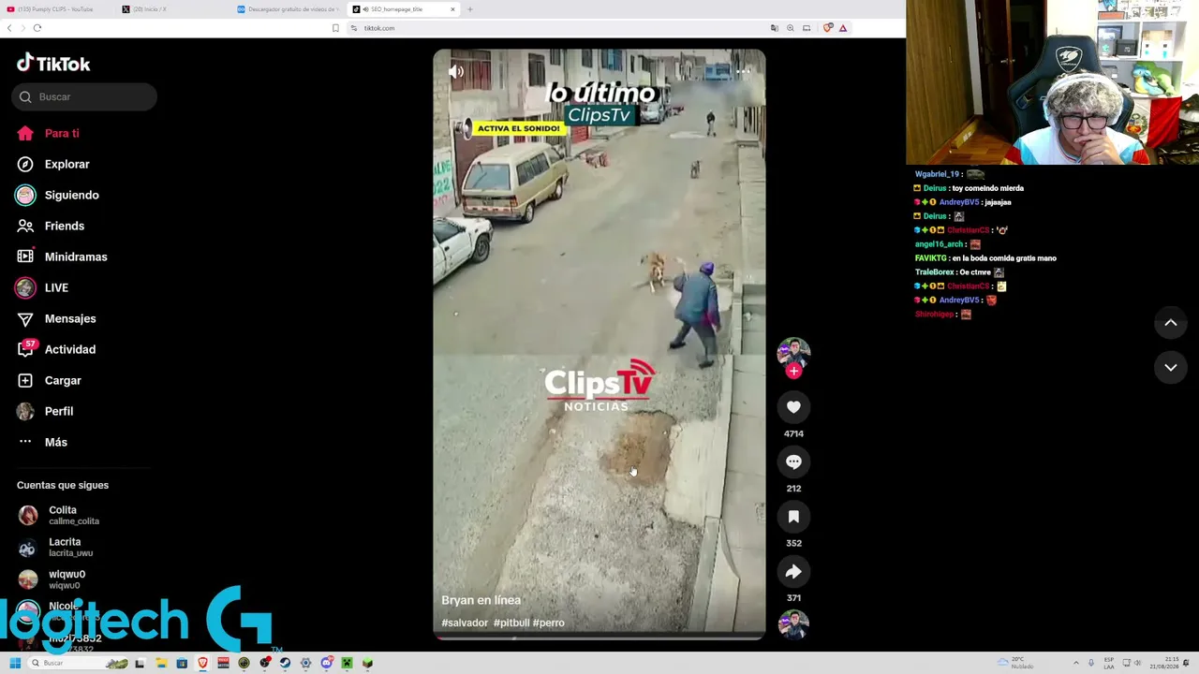Open the Friends section
This screenshot has width=1199, height=674.
[51, 226]
